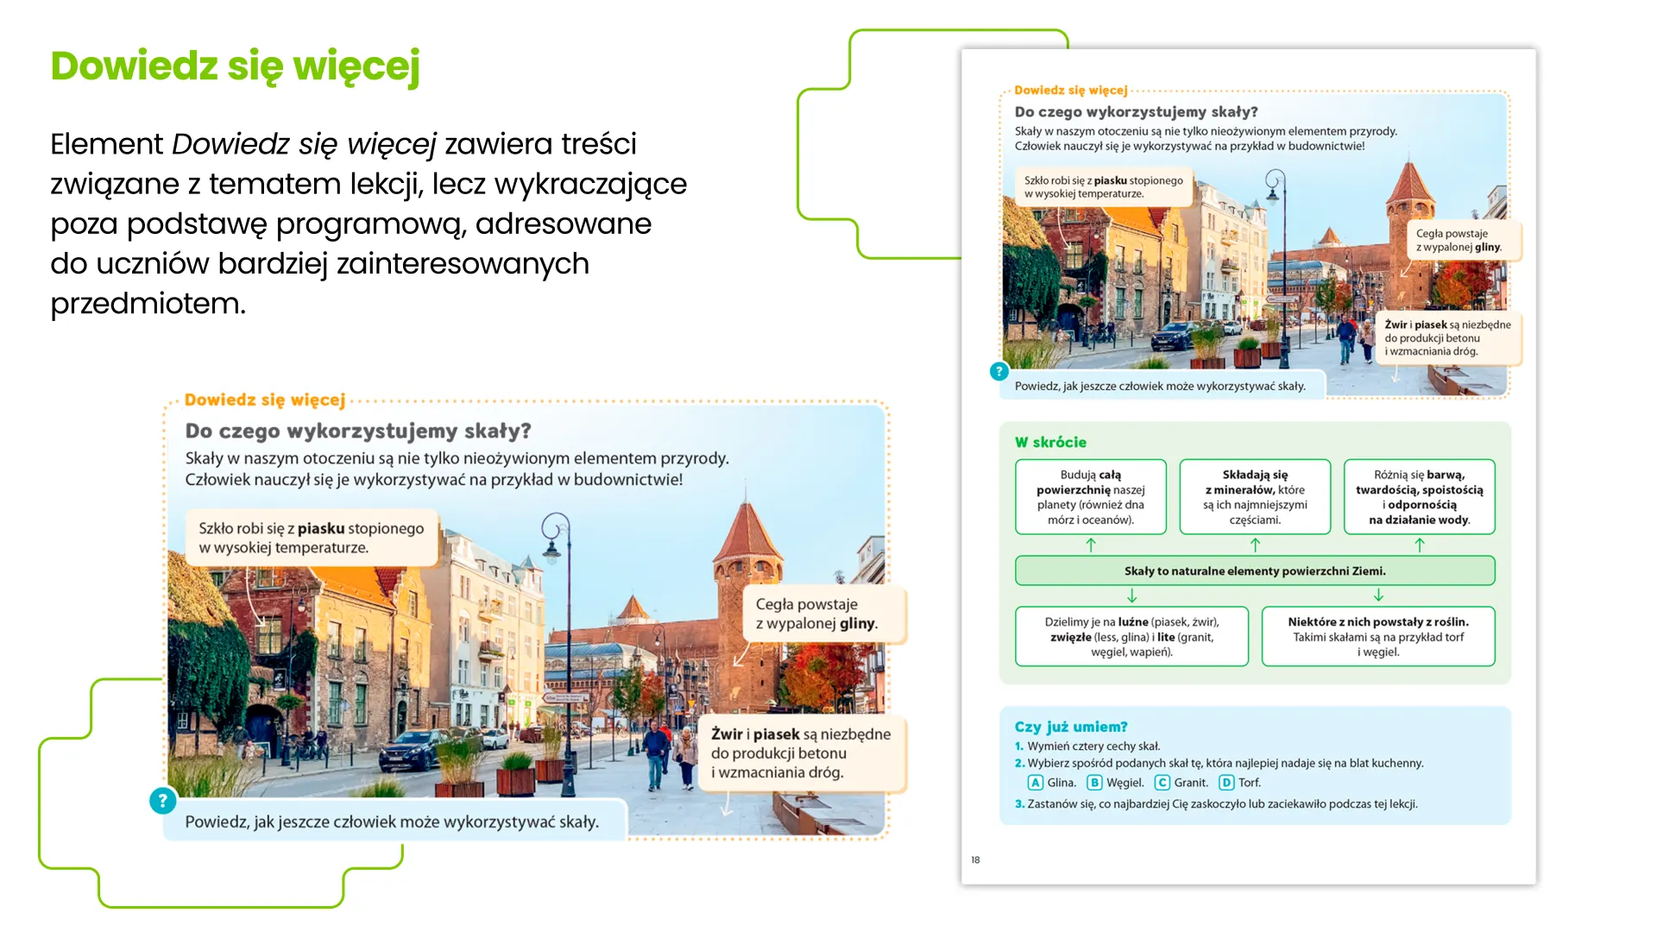
Task: Click the large 'Żwir i piasek' callout label
Action: [x=800, y=753]
